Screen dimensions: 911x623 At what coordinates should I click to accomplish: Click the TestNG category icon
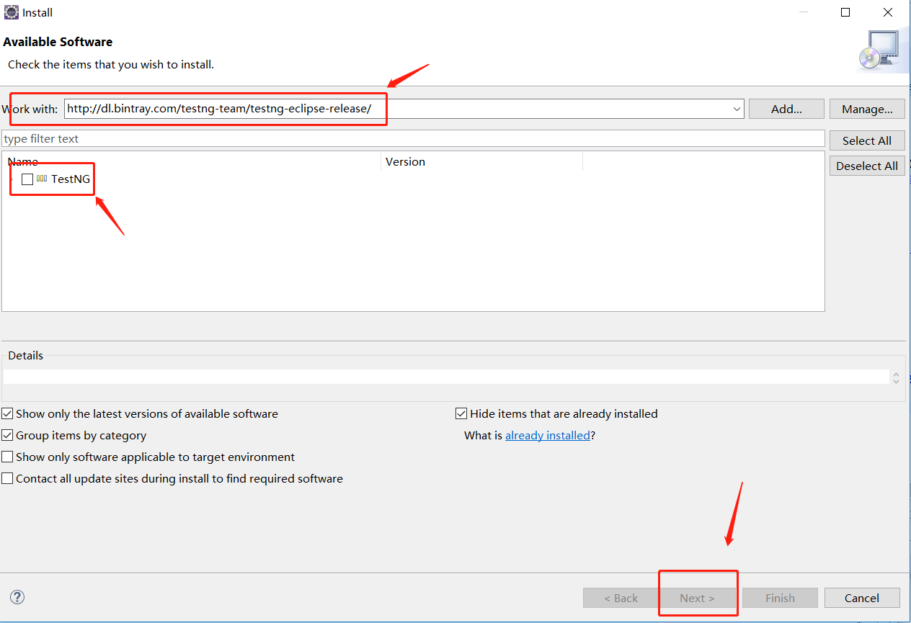(42, 179)
